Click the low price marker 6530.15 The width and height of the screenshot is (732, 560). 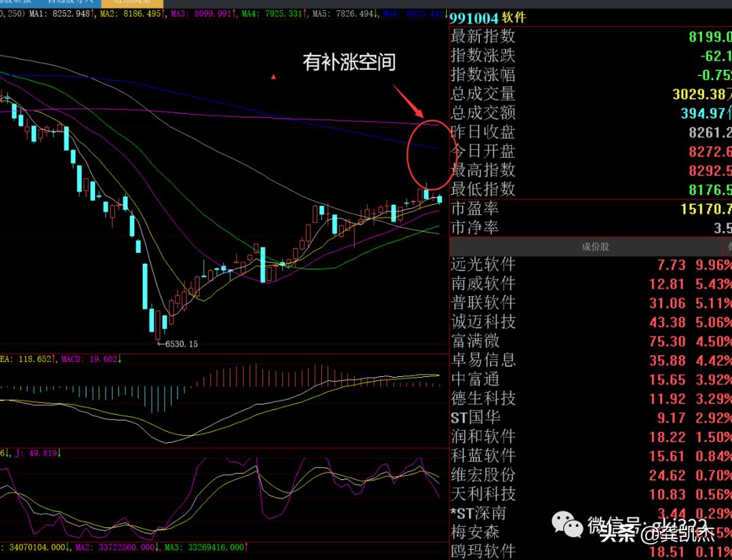181,344
